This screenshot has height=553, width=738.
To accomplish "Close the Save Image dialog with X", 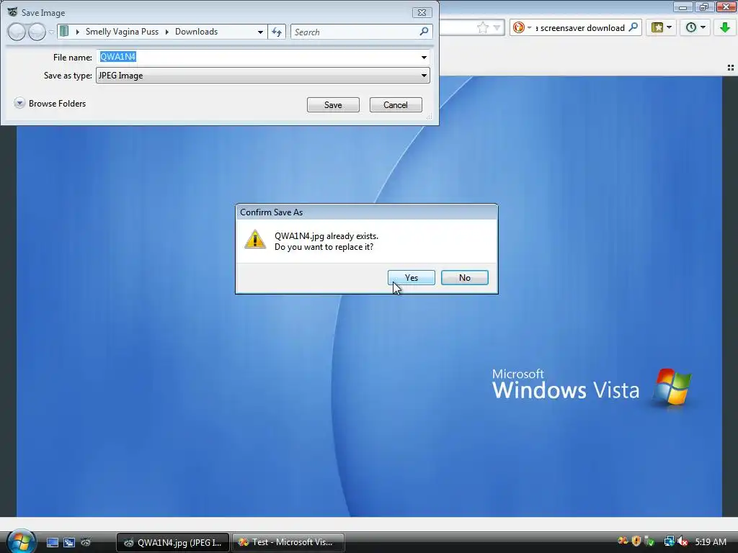I will pos(422,13).
